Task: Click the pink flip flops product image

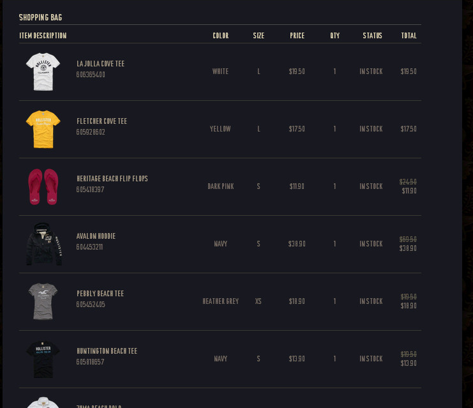Action: 43,186
